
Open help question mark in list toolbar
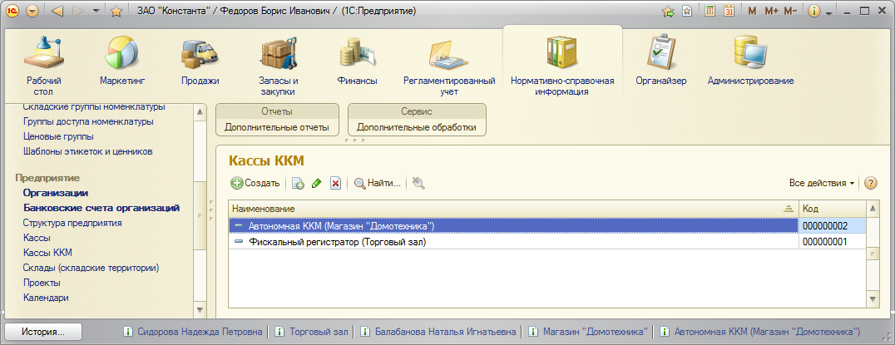[x=870, y=183]
